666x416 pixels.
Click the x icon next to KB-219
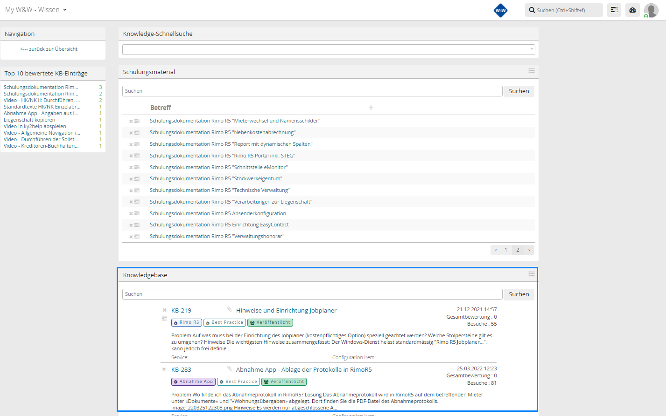pyautogui.click(x=164, y=310)
